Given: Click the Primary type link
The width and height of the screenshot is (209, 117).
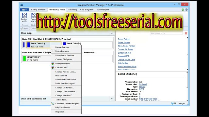Looking at the screenshot, I should tap(142, 87).
